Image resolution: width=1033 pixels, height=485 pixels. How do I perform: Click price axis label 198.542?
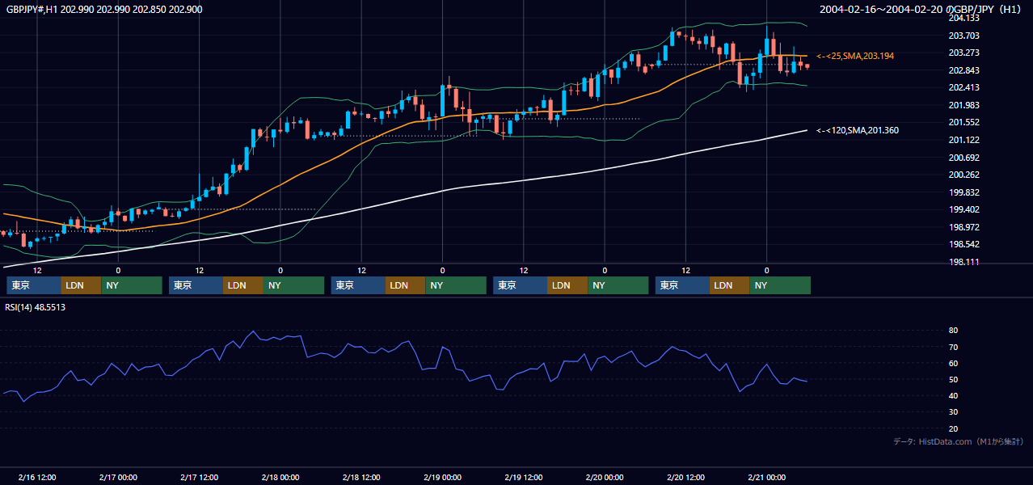tap(963, 244)
